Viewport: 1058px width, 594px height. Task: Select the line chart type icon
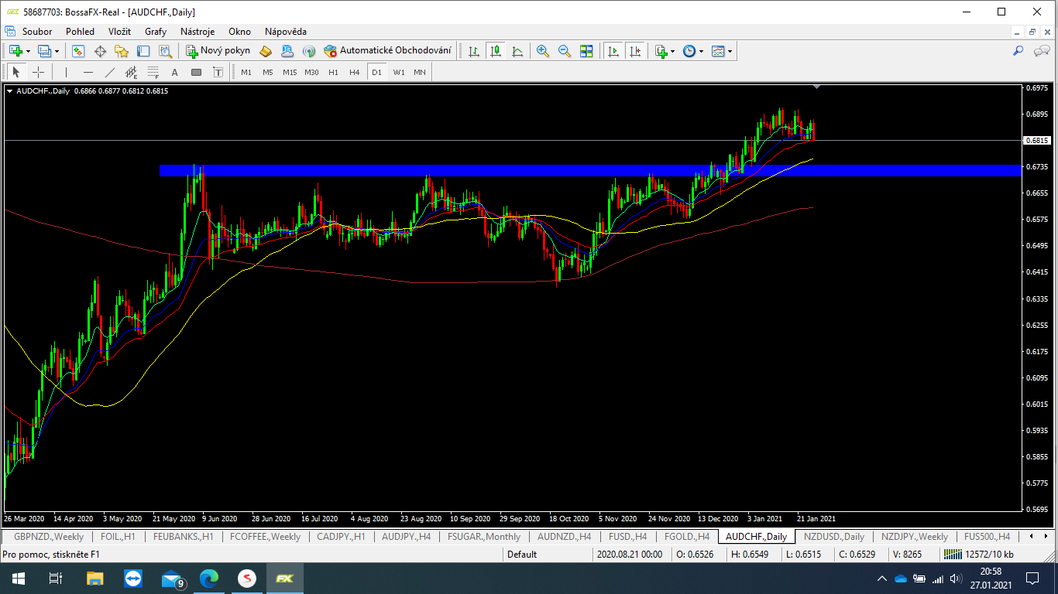pos(517,51)
